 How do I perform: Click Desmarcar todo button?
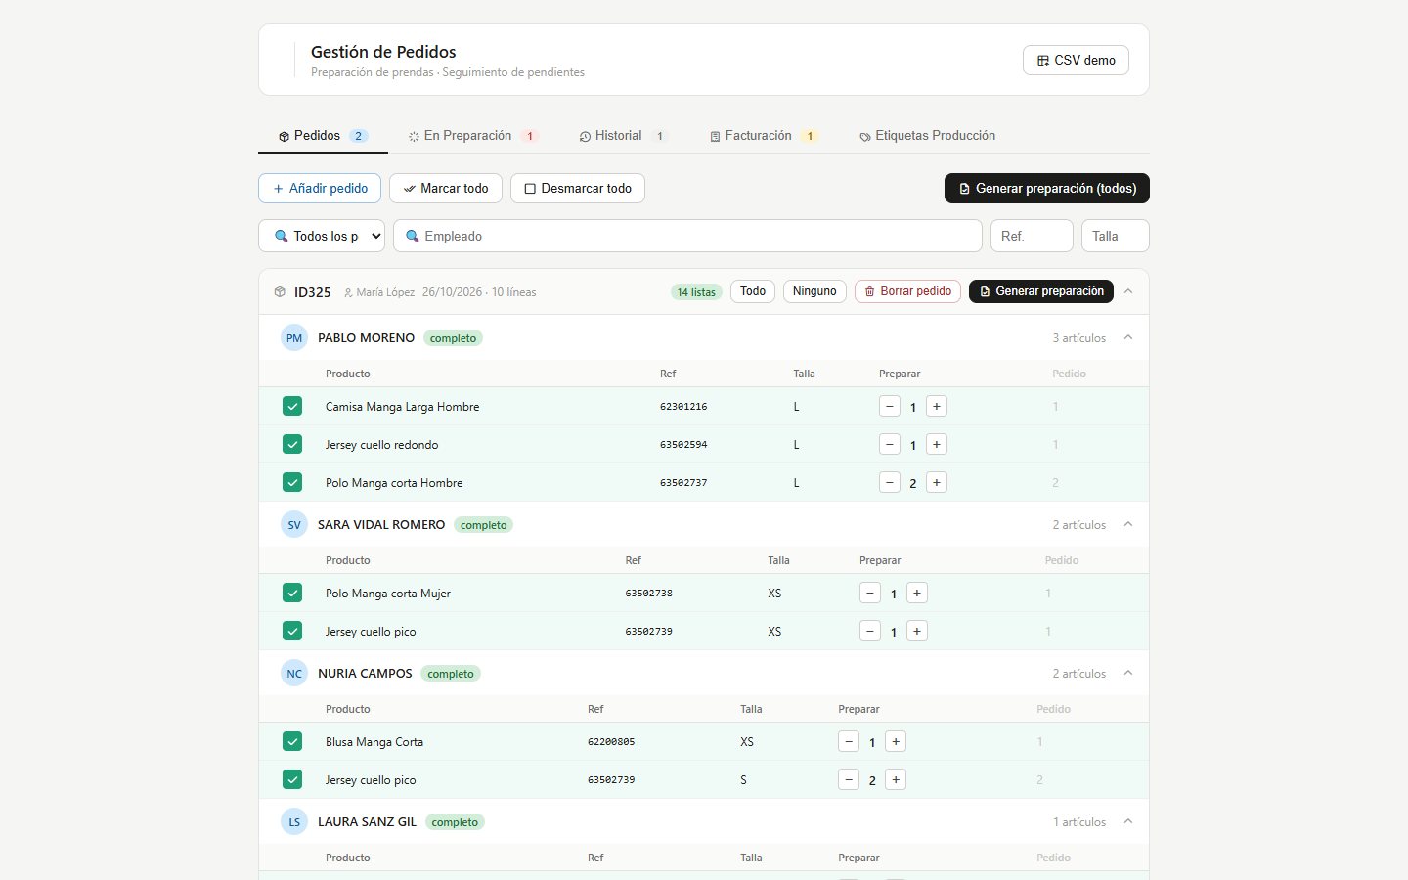click(x=578, y=188)
